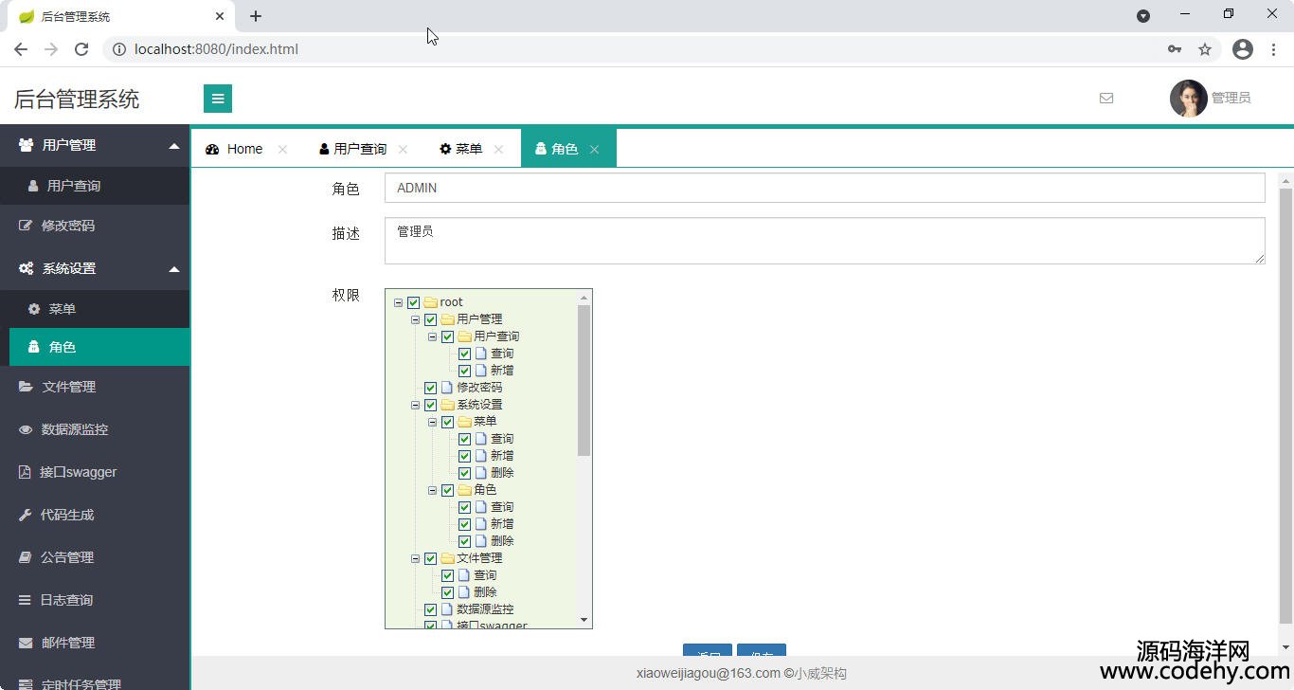Collapse the 系统设置 node in permission tree
Image resolution: width=1294 pixels, height=690 pixels.
coord(415,405)
